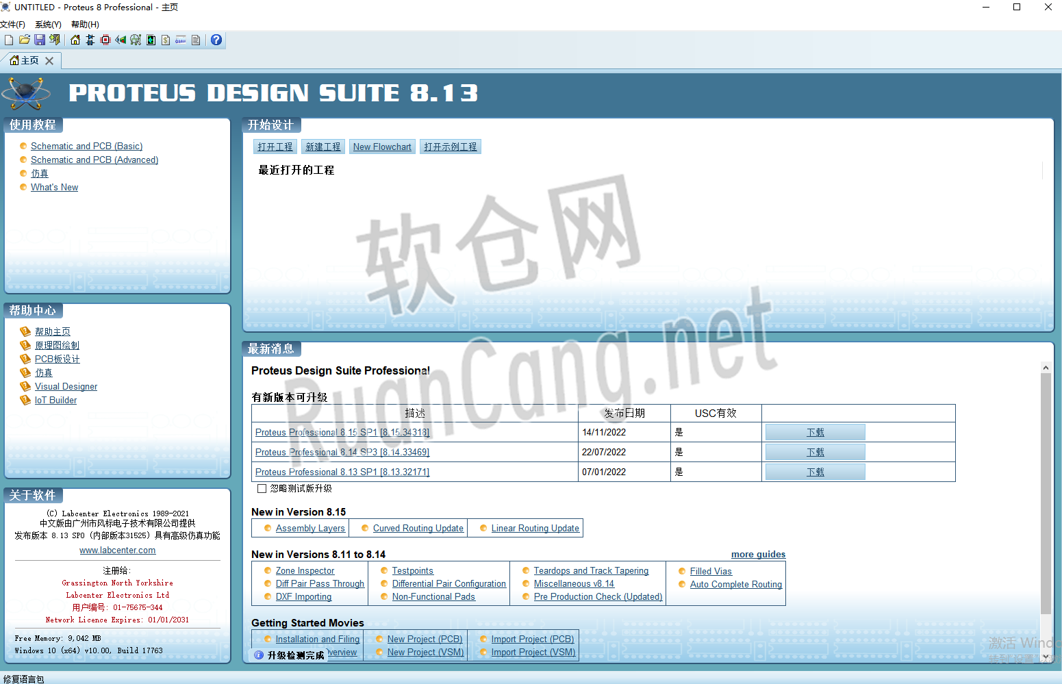Click the Save Project floppy disk icon
The image size is (1062, 684).
[40, 40]
